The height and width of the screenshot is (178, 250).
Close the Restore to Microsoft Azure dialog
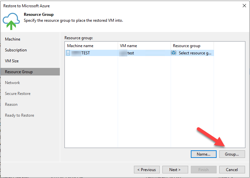[244, 6]
